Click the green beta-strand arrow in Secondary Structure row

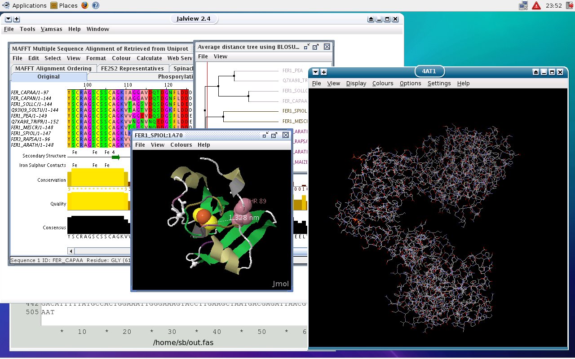tap(116, 157)
